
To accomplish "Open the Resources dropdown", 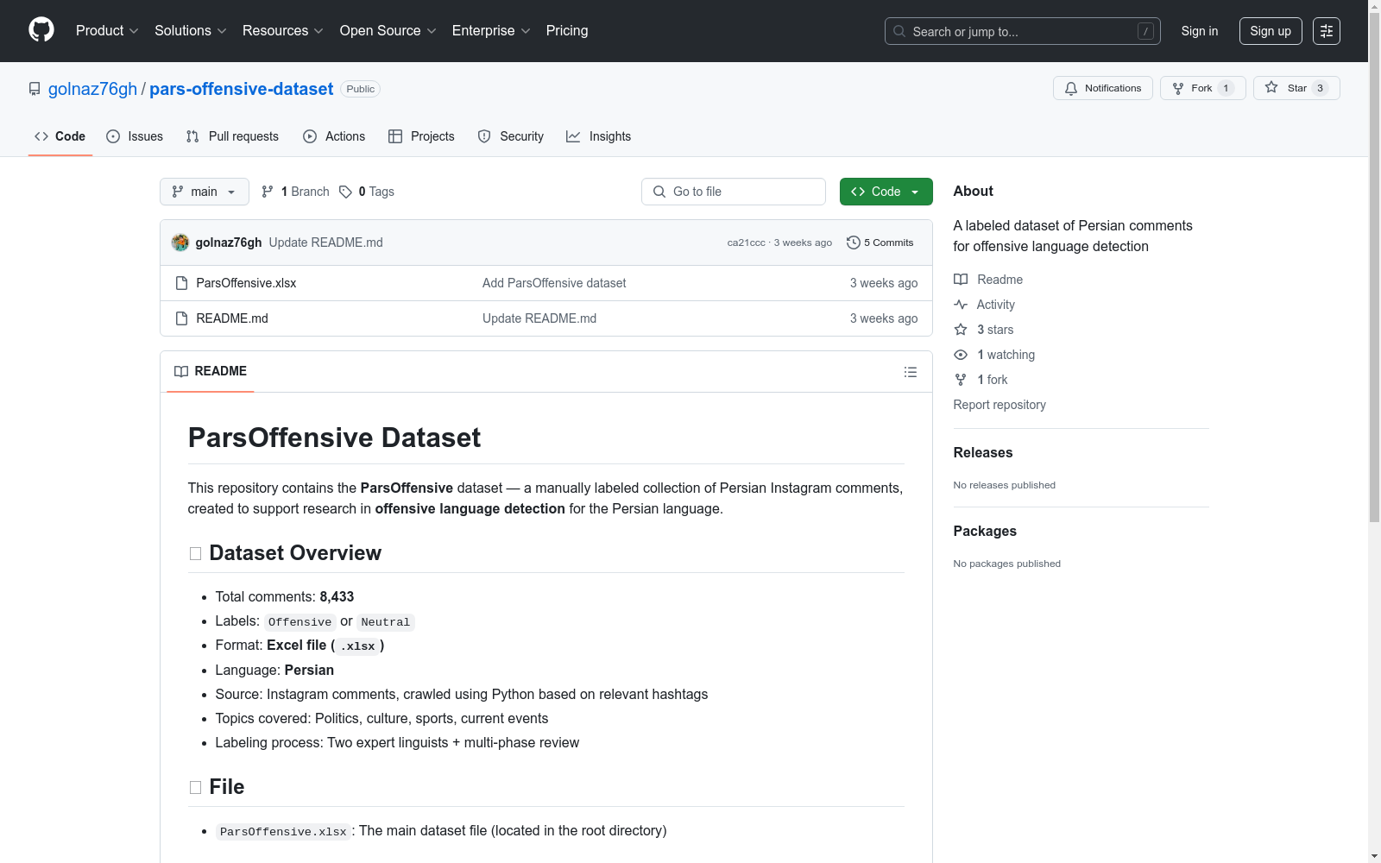I will 283,31.
